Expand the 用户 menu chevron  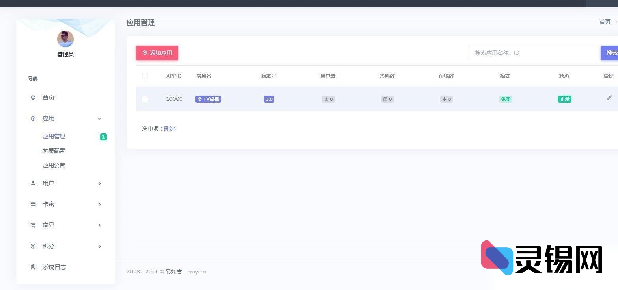click(x=99, y=183)
